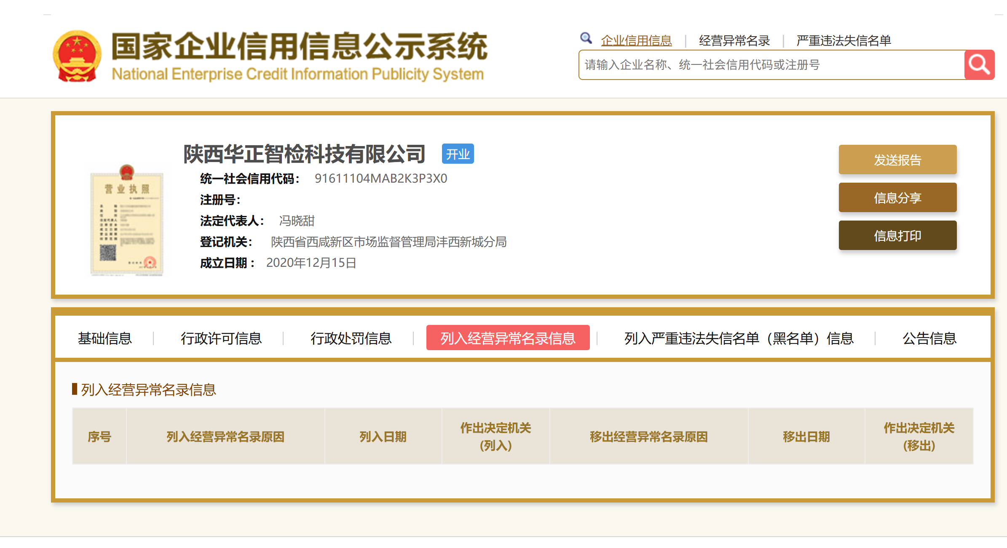
Task: Select 经营异常名录 search type link
Action: point(734,41)
